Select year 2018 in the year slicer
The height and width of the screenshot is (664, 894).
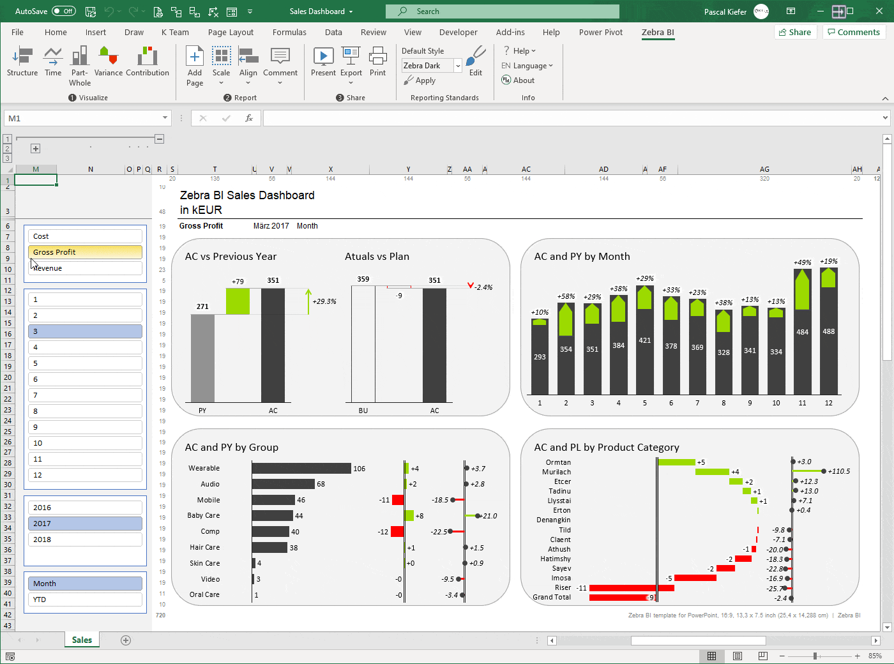[85, 539]
